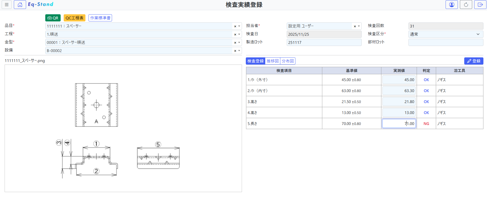The image size is (487, 200).
Task: Clear the 工程 selection with ×
Action: [235, 34]
